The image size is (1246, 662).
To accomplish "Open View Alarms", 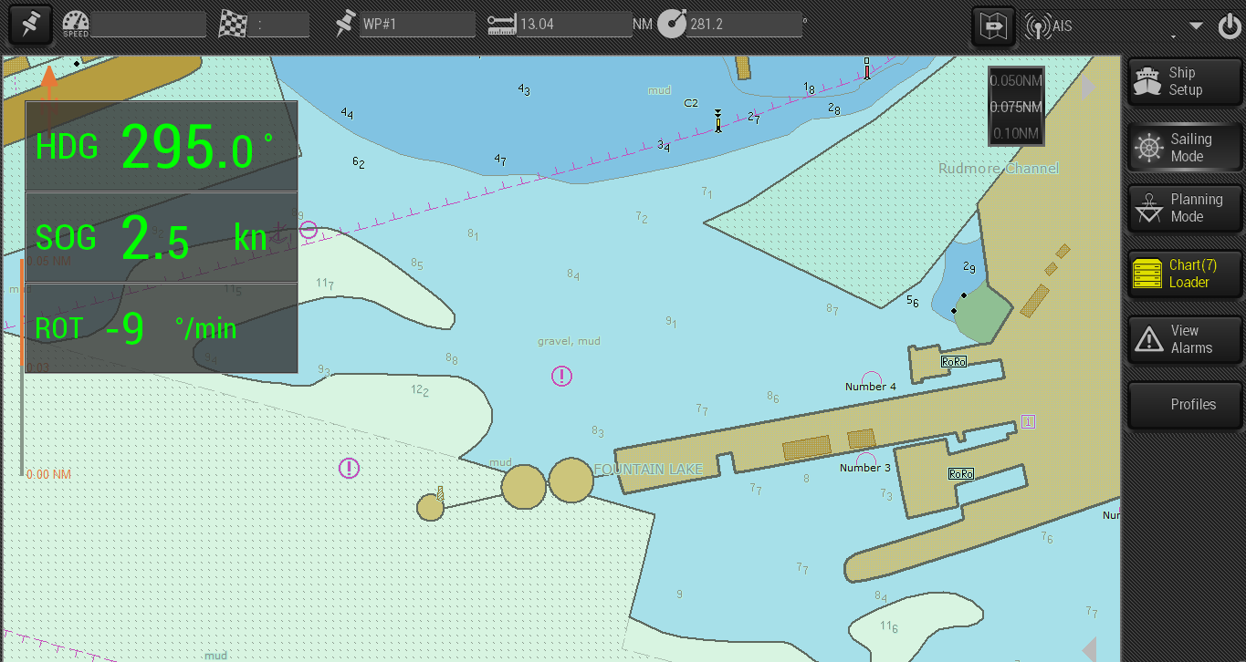I will 1185,339.
